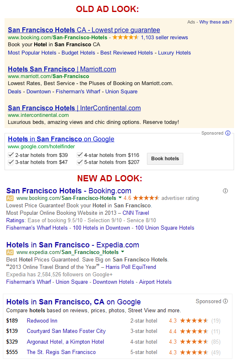This screenshot has width=239, height=361.
Task: Open Fisherman's Wharf sitelink under Marriott ad
Action: (78, 92)
